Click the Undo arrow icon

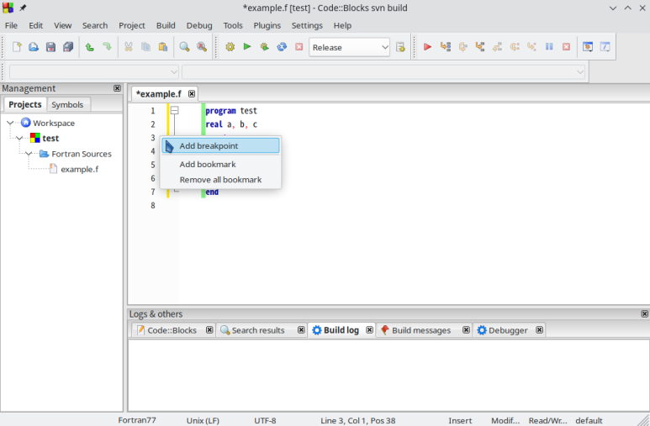[89, 47]
